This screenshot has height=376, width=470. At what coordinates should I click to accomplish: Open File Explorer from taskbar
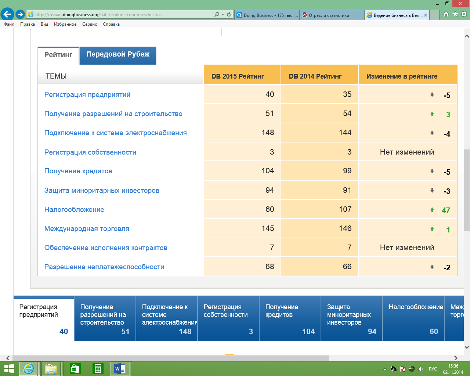(x=51, y=369)
